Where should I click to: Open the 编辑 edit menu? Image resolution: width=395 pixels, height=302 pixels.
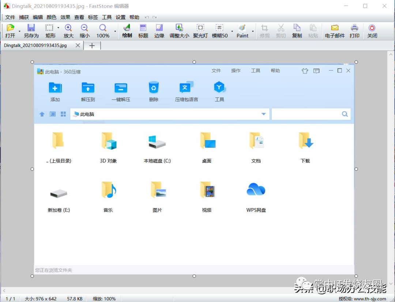point(38,18)
